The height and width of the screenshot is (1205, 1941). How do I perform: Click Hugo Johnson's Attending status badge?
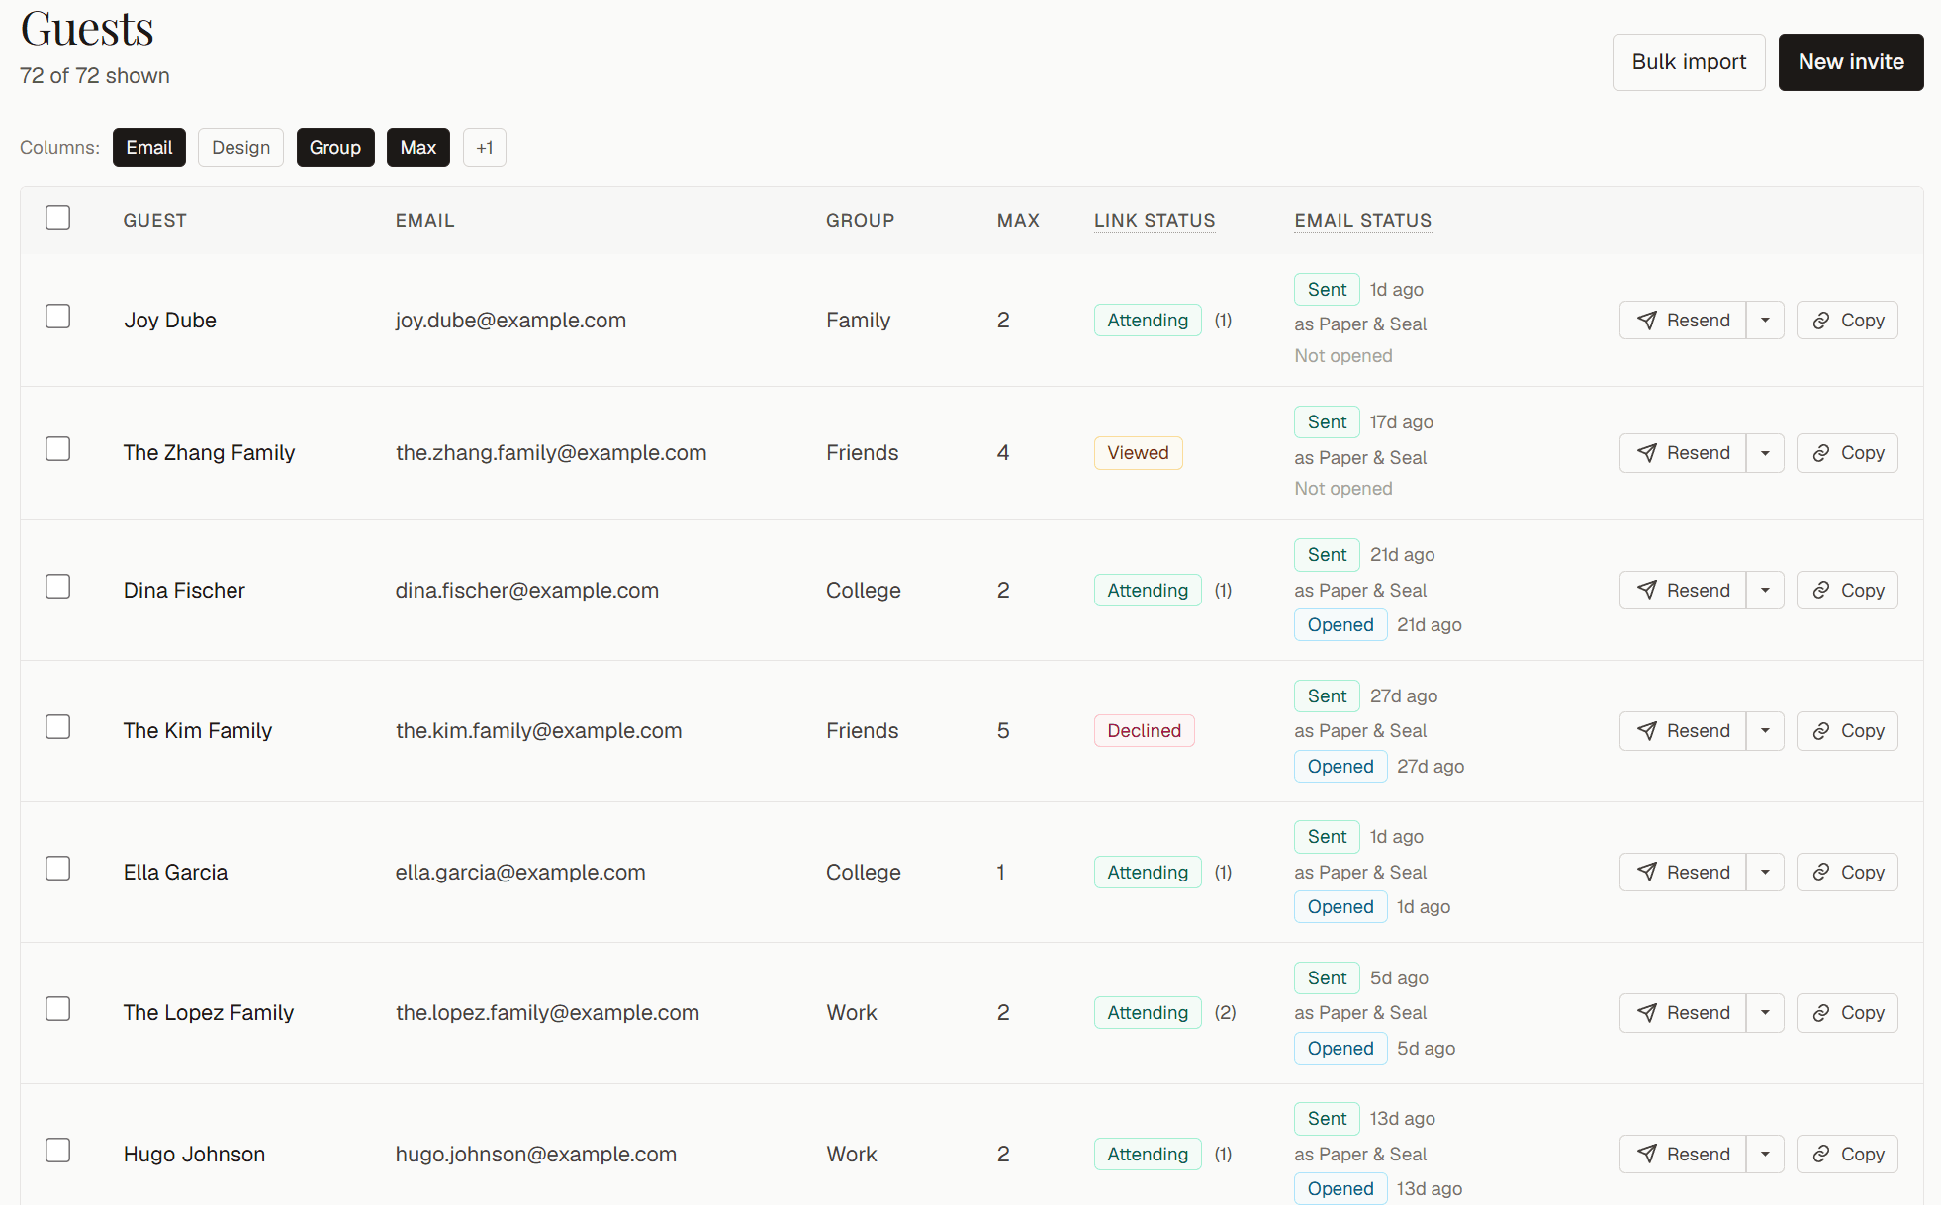tap(1148, 1155)
